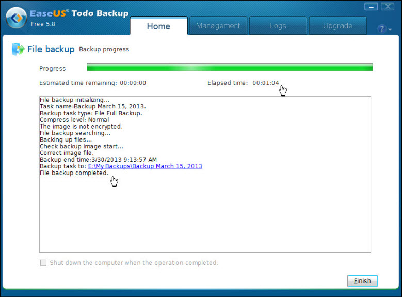Viewport: 402px width, 297px height.
Task: Click the File backup folder icon
Action: tap(18, 49)
